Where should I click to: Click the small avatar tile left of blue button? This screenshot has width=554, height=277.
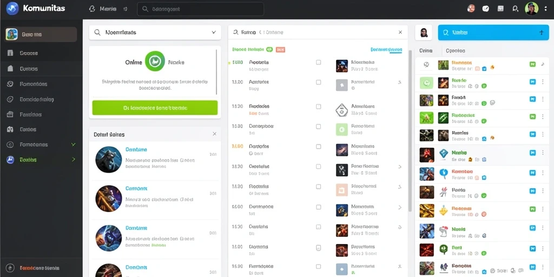tap(424, 32)
